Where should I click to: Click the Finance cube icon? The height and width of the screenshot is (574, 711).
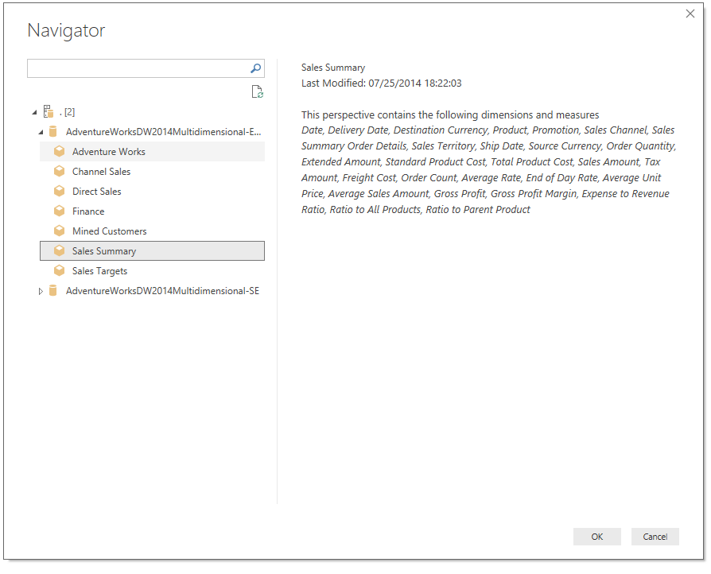click(59, 211)
